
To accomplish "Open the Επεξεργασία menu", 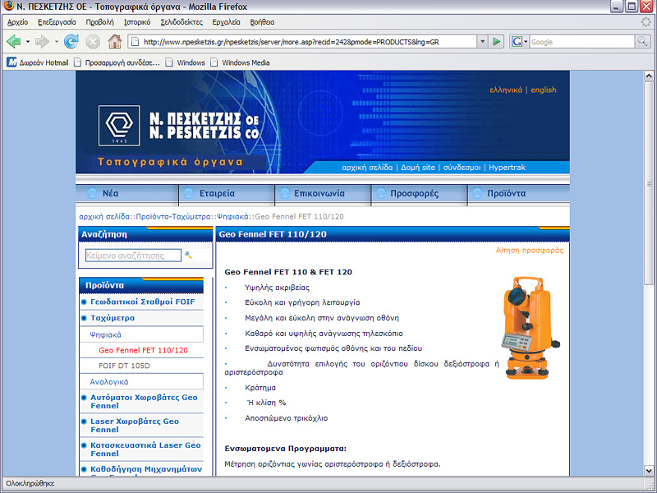I will click(x=57, y=22).
